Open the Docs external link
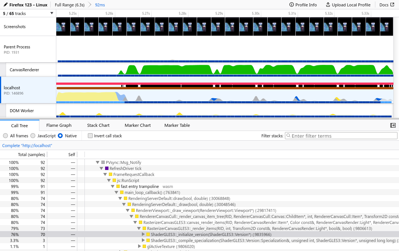Image resolution: width=399 pixels, height=251 pixels. tap(387, 5)
